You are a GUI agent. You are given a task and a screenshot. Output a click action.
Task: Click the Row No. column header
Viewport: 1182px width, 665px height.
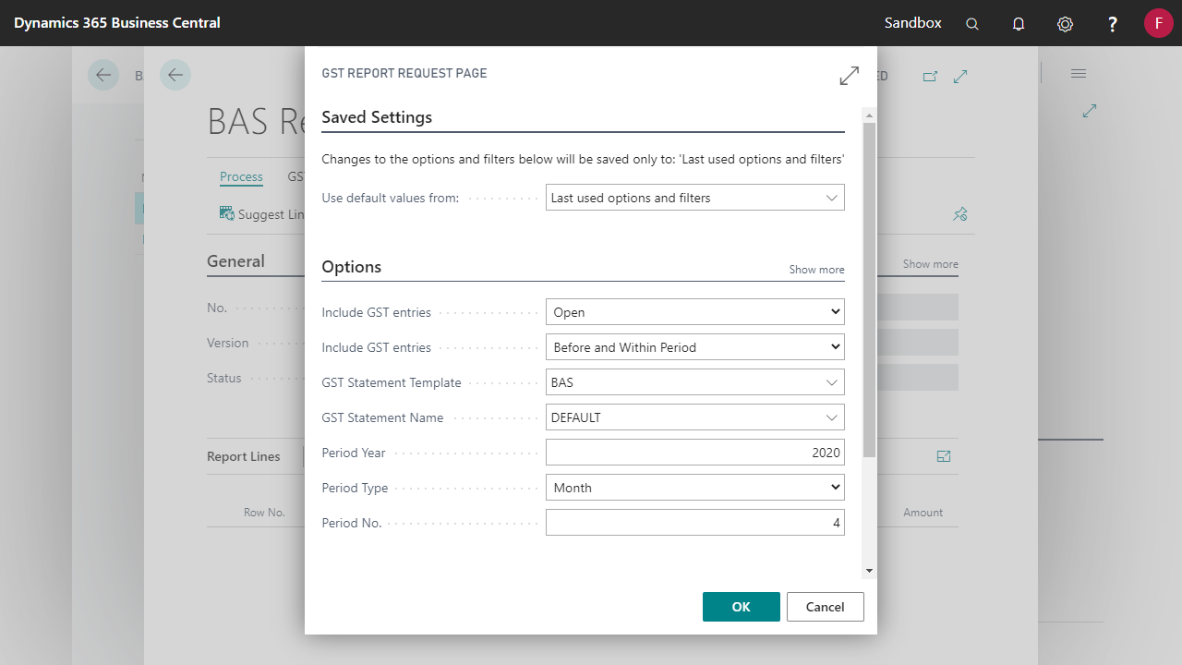[264, 513]
